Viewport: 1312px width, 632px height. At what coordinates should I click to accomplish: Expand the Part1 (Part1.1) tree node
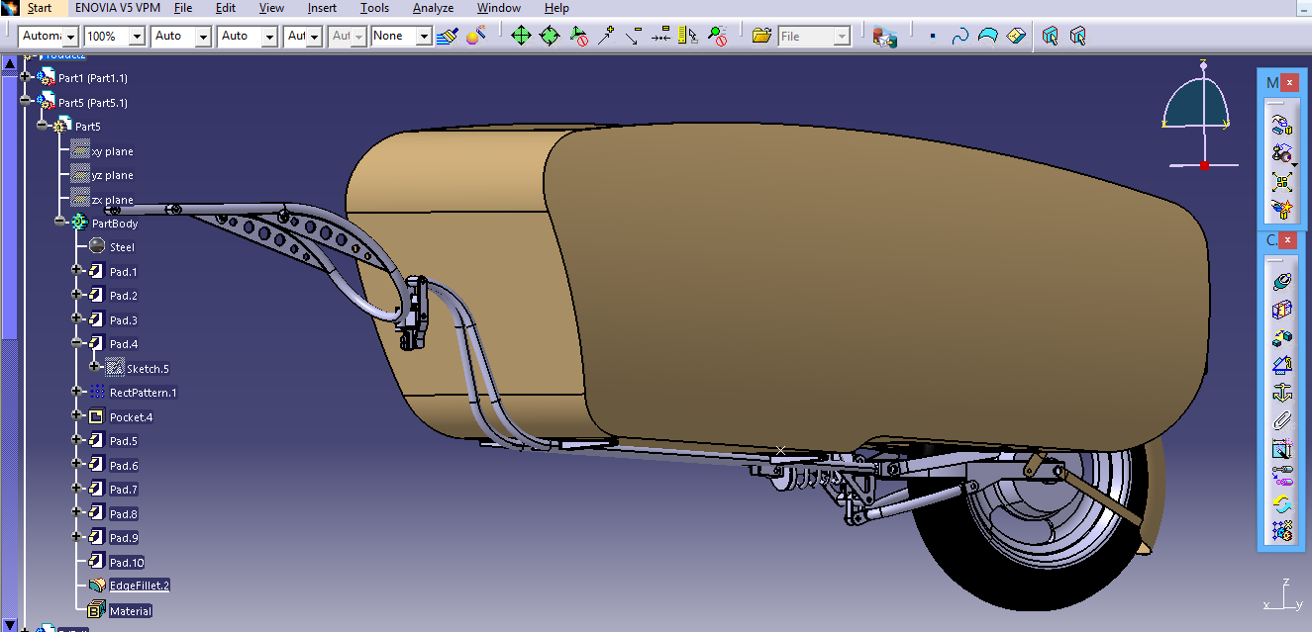tap(26, 77)
